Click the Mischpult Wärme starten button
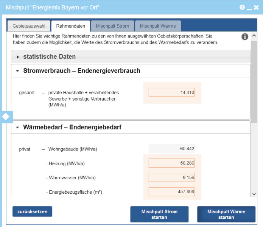 (x=226, y=215)
